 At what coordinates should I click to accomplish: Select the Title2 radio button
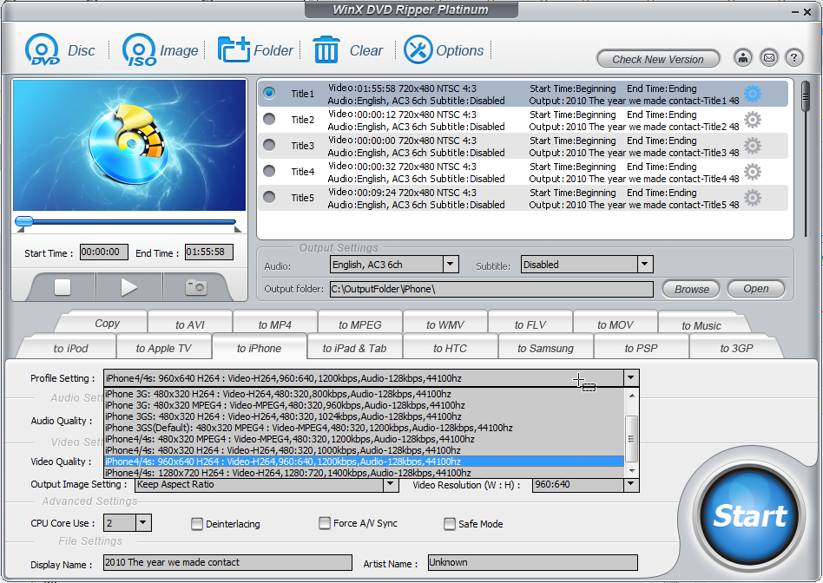point(269,119)
